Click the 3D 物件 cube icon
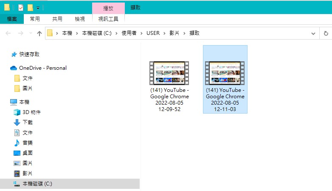The width and height of the screenshot is (332, 191). click(x=17, y=112)
